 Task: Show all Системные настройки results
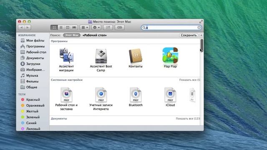coord(189,80)
